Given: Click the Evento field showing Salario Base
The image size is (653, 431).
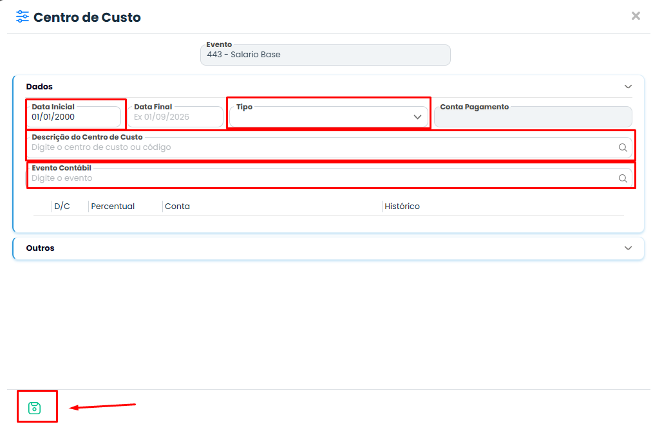Looking at the screenshot, I should 325,55.
